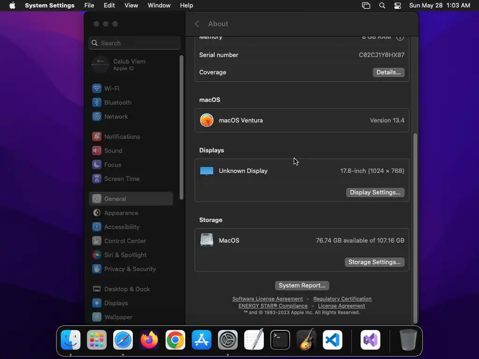Open Notifications bell icon
Image resolution: width=479 pixels, height=359 pixels.
point(97,136)
